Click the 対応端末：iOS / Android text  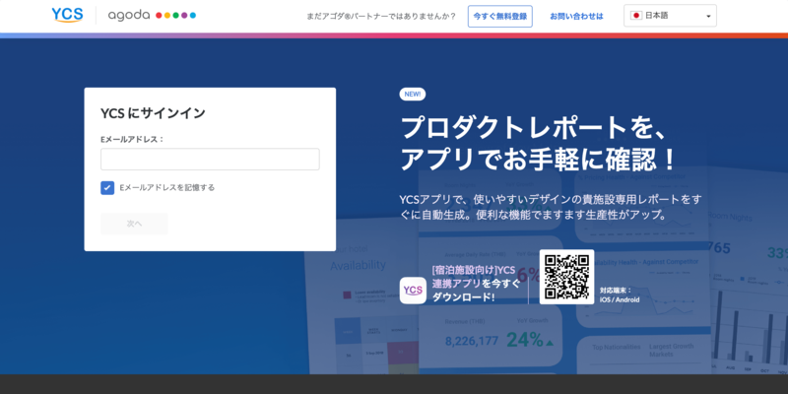point(620,295)
